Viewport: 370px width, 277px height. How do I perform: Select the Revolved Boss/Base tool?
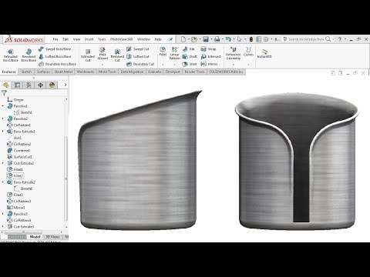coord(29,55)
